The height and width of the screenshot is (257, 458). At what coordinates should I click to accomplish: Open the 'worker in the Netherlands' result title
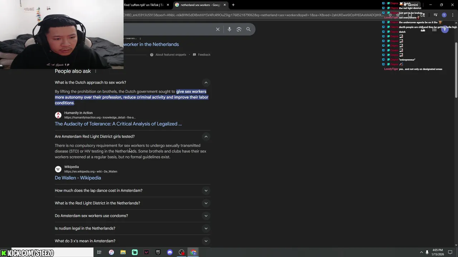point(151,44)
